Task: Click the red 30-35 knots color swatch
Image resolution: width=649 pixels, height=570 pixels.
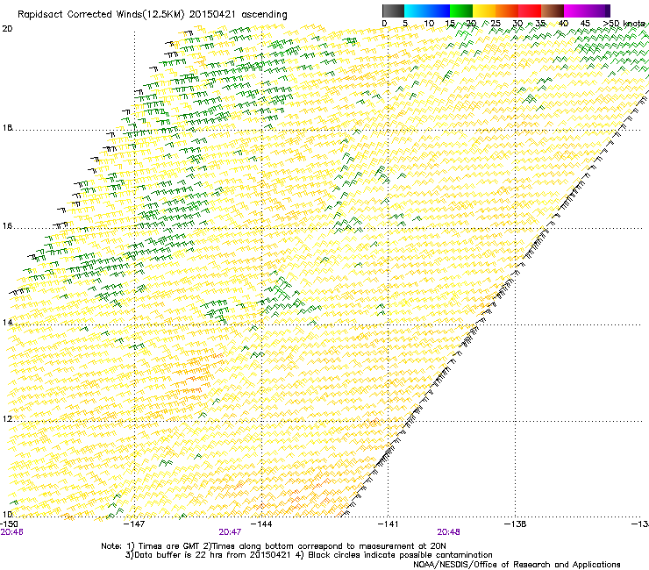Action: (x=530, y=11)
